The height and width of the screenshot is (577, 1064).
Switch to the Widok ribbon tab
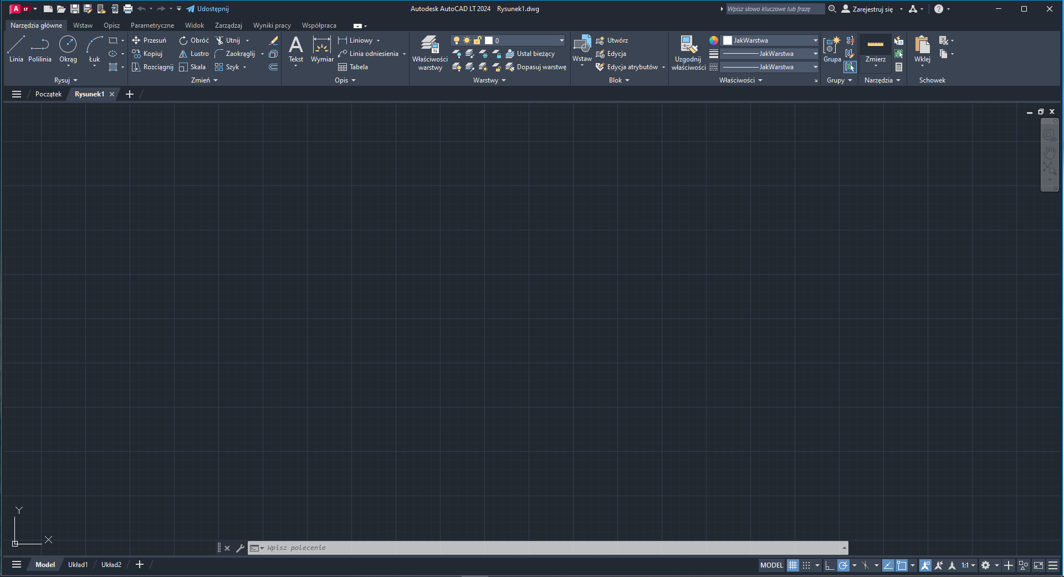(195, 25)
